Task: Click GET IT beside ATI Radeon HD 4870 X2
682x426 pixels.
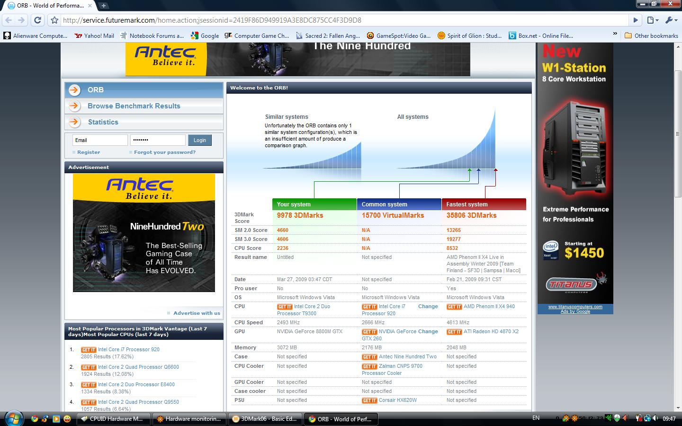Action: click(x=454, y=332)
